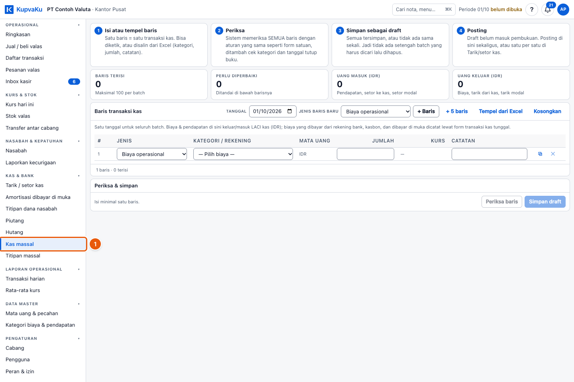Screen dimensions: 574x382
Task: Open Inbox kasir with 6 badge
Action: [43, 81]
